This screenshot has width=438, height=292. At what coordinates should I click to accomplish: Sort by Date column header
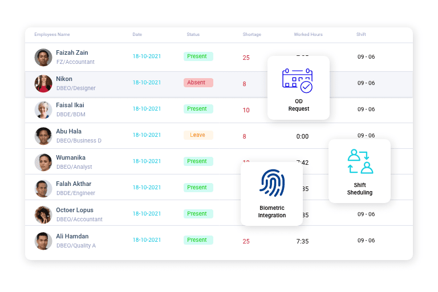[x=137, y=34]
